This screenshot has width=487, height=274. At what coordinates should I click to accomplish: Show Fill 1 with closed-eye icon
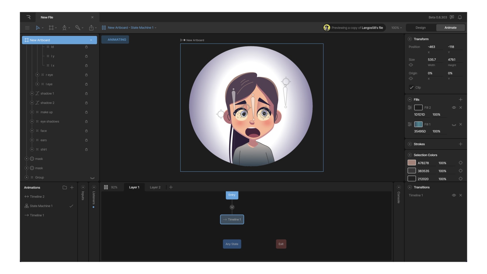[x=454, y=125]
